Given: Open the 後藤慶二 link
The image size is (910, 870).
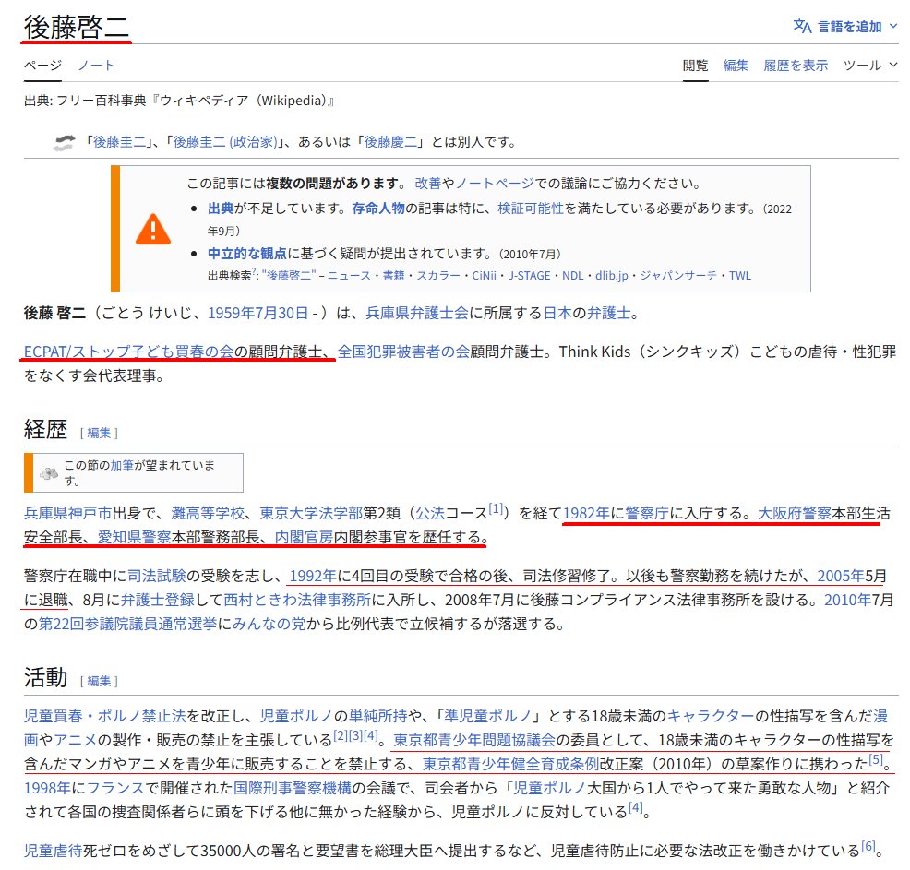Looking at the screenshot, I should tap(390, 142).
